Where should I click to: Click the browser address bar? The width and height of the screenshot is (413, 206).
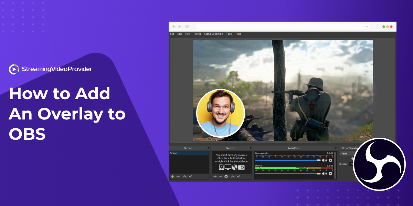pos(283,26)
